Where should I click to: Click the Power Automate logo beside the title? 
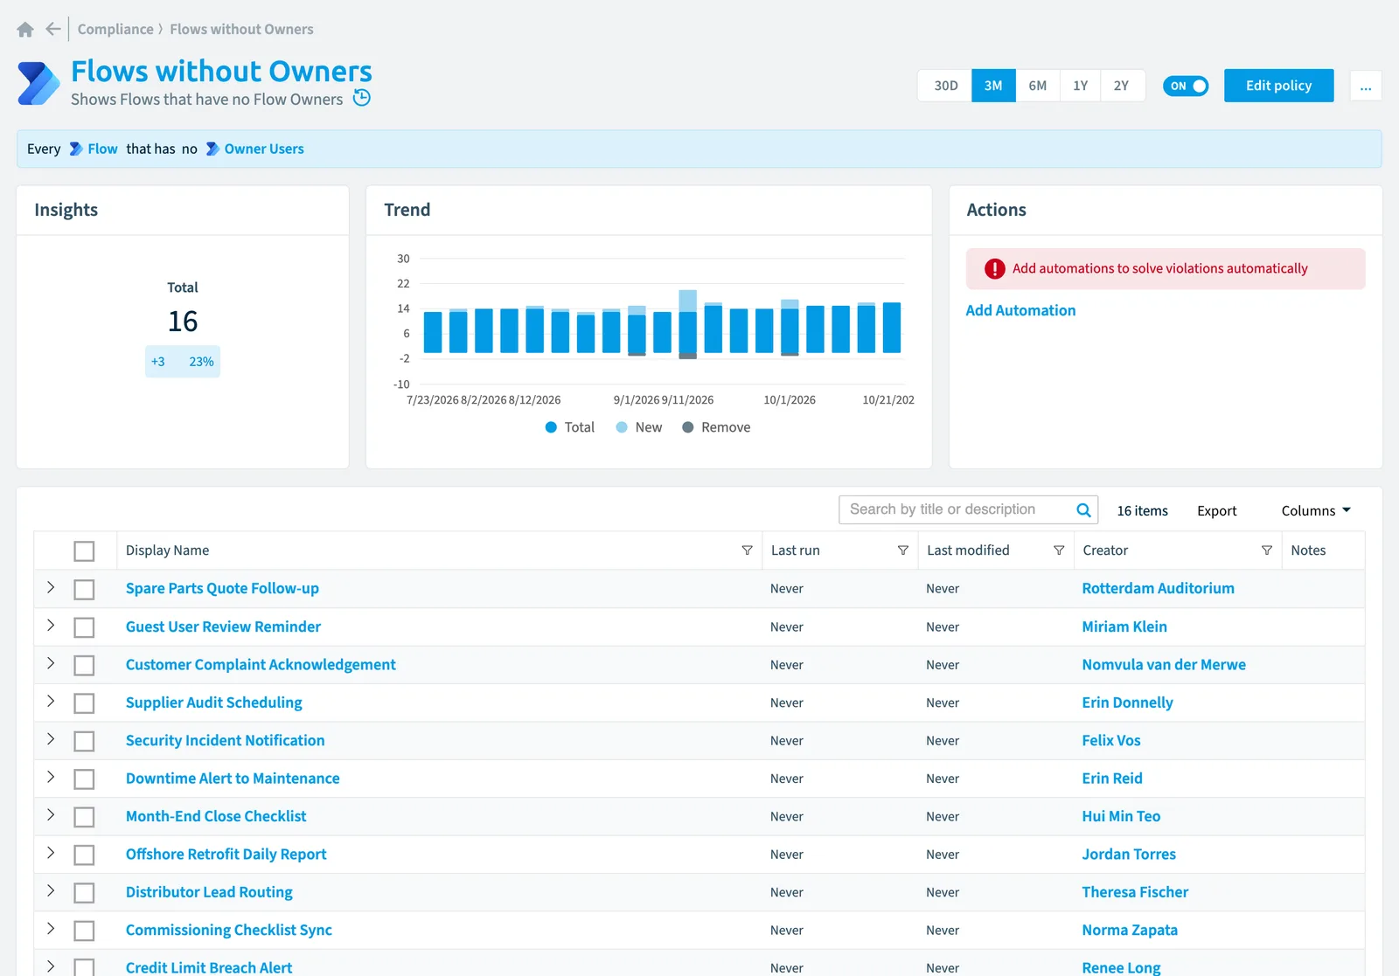[38, 84]
